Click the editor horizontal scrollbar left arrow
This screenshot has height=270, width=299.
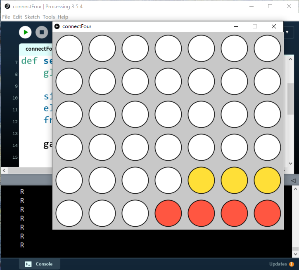pyautogui.click(x=4, y=170)
